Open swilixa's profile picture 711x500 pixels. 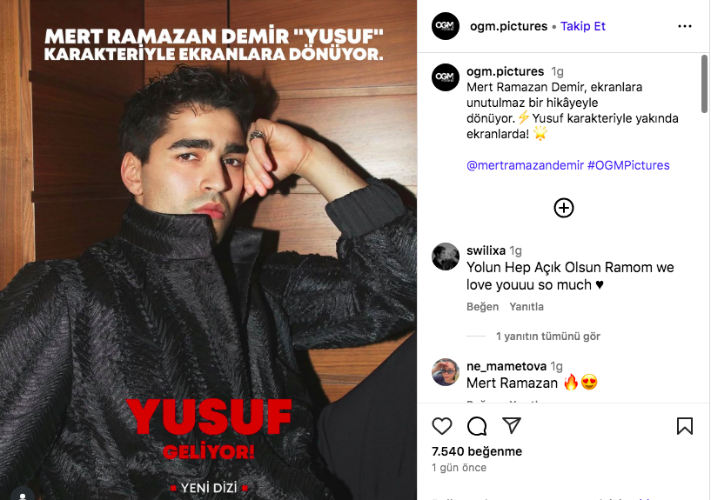(x=446, y=257)
